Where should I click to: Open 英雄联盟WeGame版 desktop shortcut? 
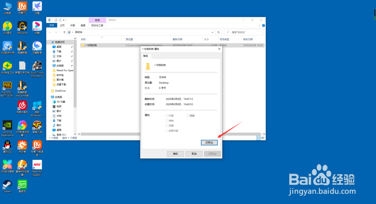point(22,89)
